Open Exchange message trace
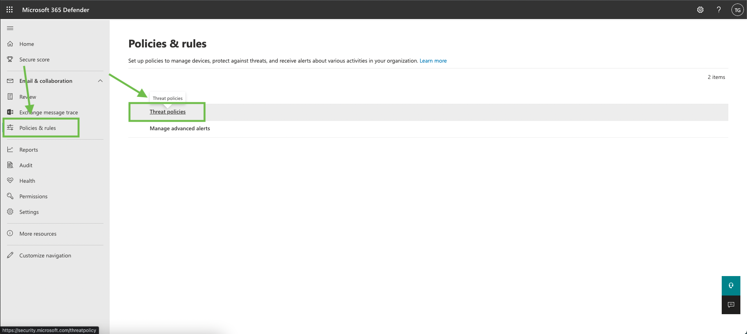This screenshot has height=334, width=747. 49,112
